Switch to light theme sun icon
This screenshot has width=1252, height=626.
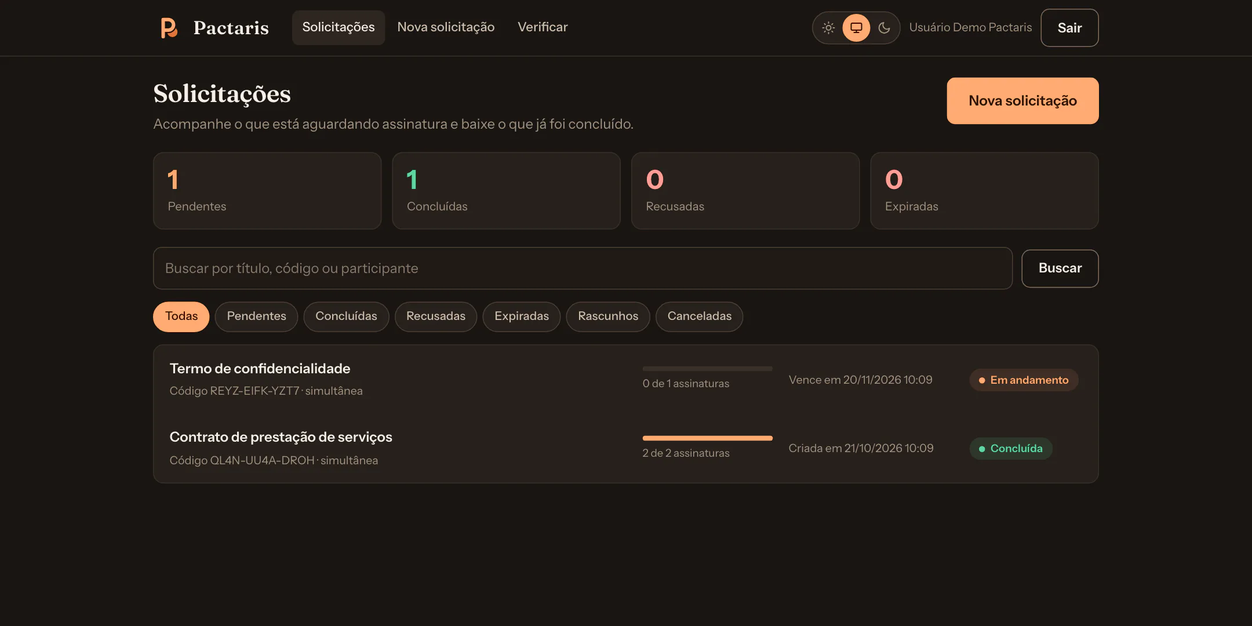828,28
